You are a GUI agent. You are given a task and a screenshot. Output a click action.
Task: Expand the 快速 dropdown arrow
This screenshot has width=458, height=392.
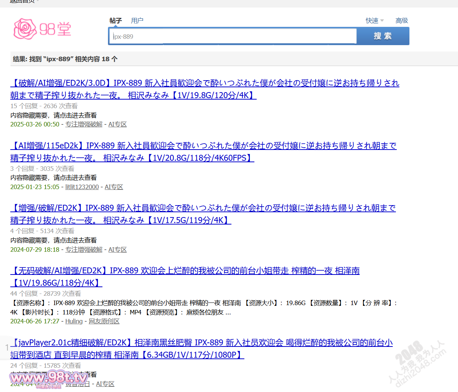pyautogui.click(x=382, y=21)
